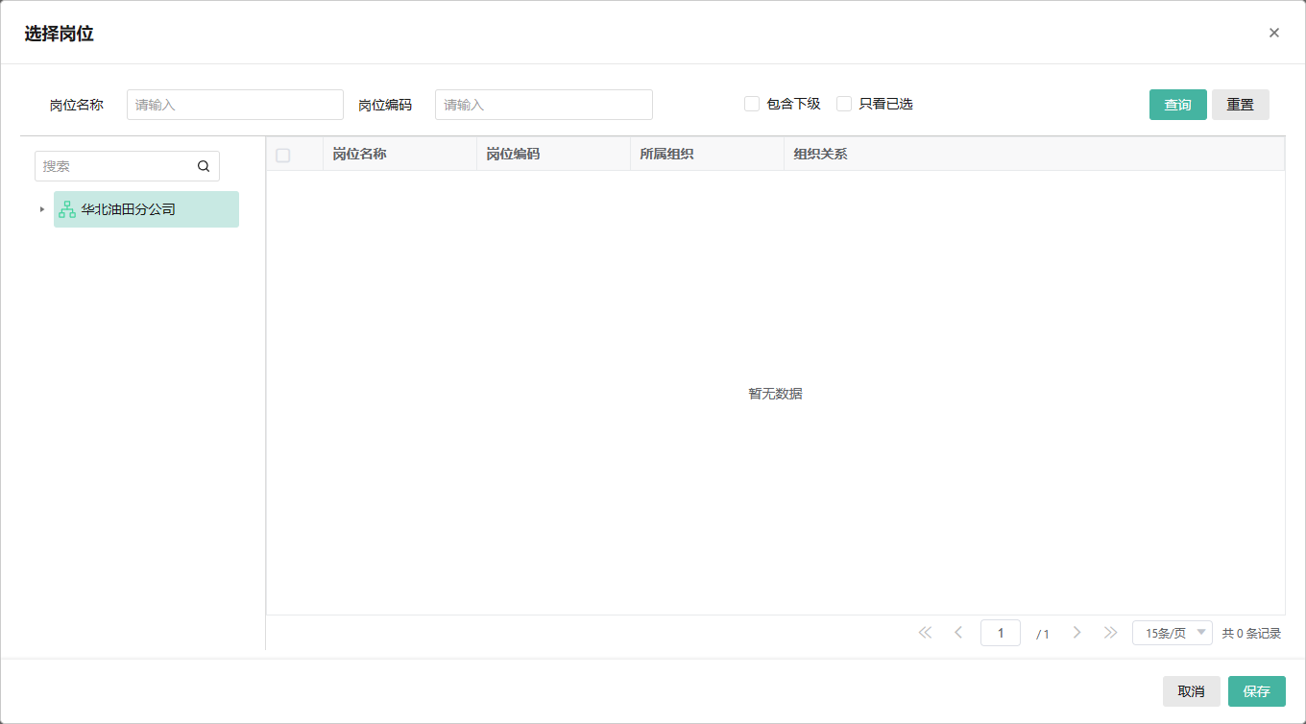
Task: Go to the previous page arrow
Action: (958, 633)
